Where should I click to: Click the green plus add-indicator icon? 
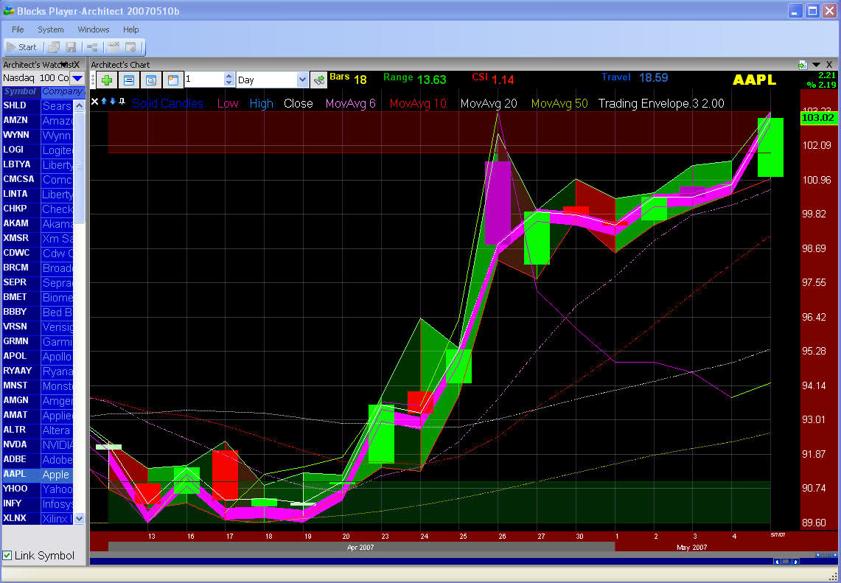tap(107, 80)
